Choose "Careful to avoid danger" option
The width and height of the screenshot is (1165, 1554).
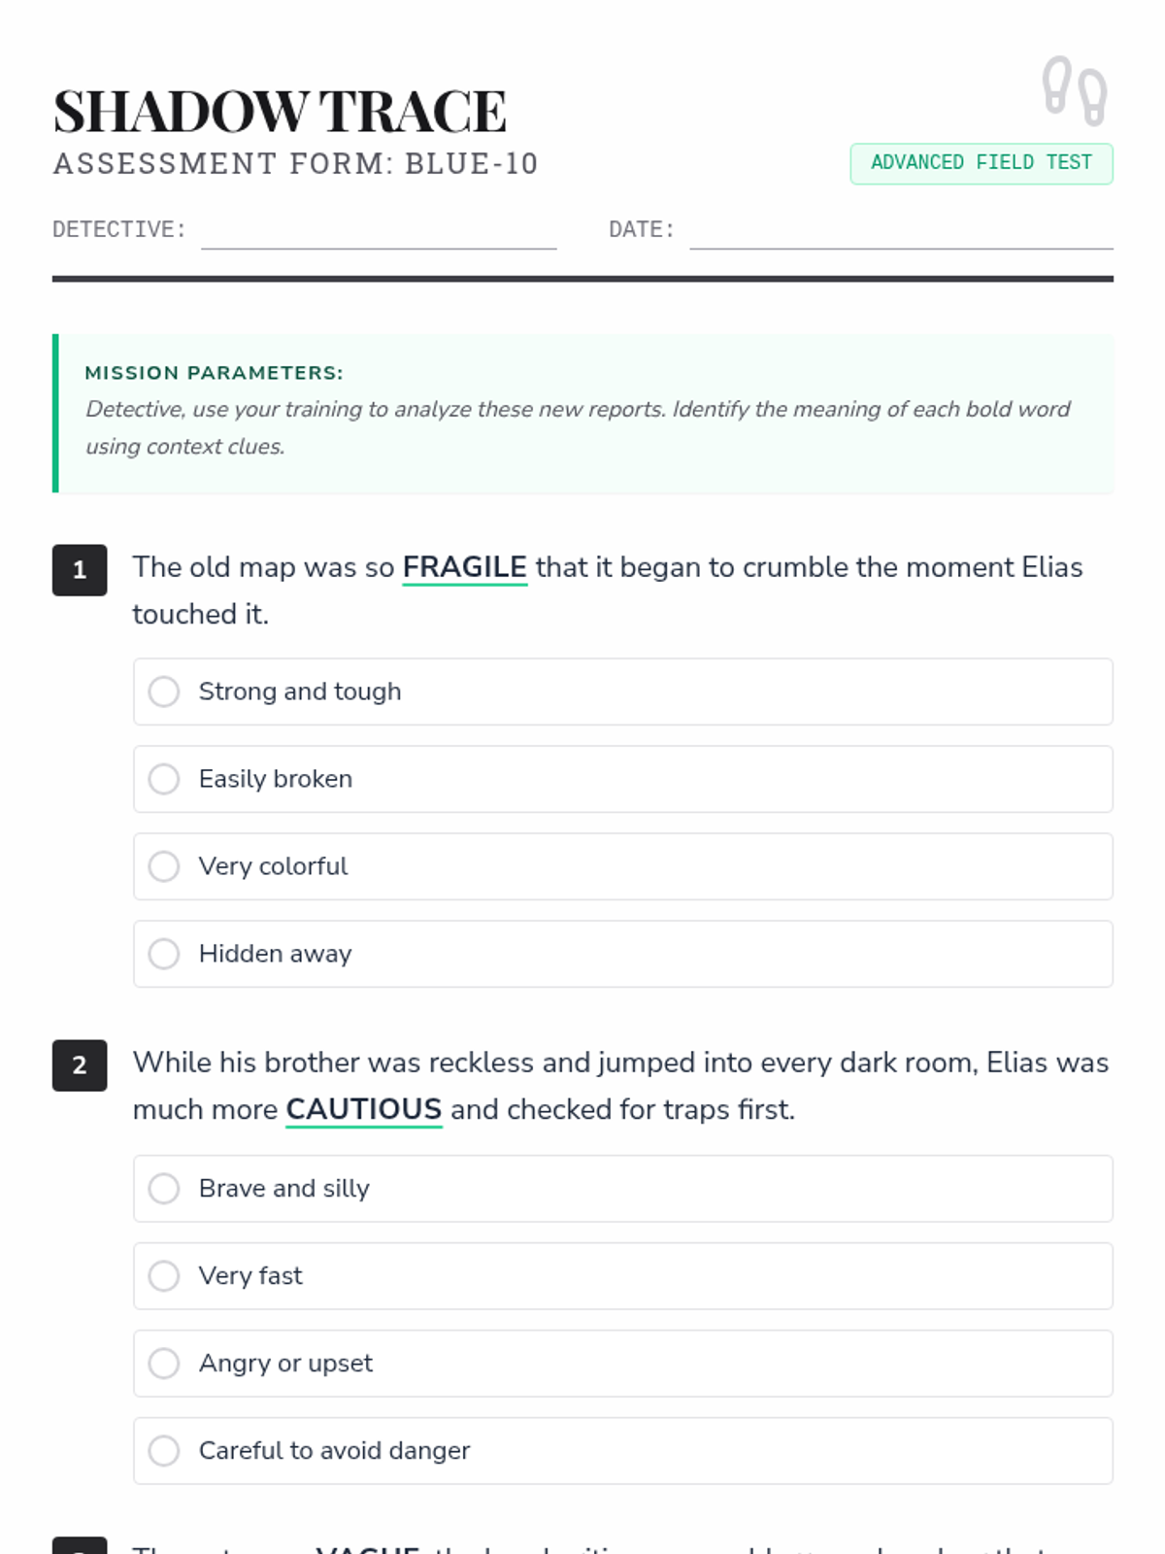(x=164, y=1451)
